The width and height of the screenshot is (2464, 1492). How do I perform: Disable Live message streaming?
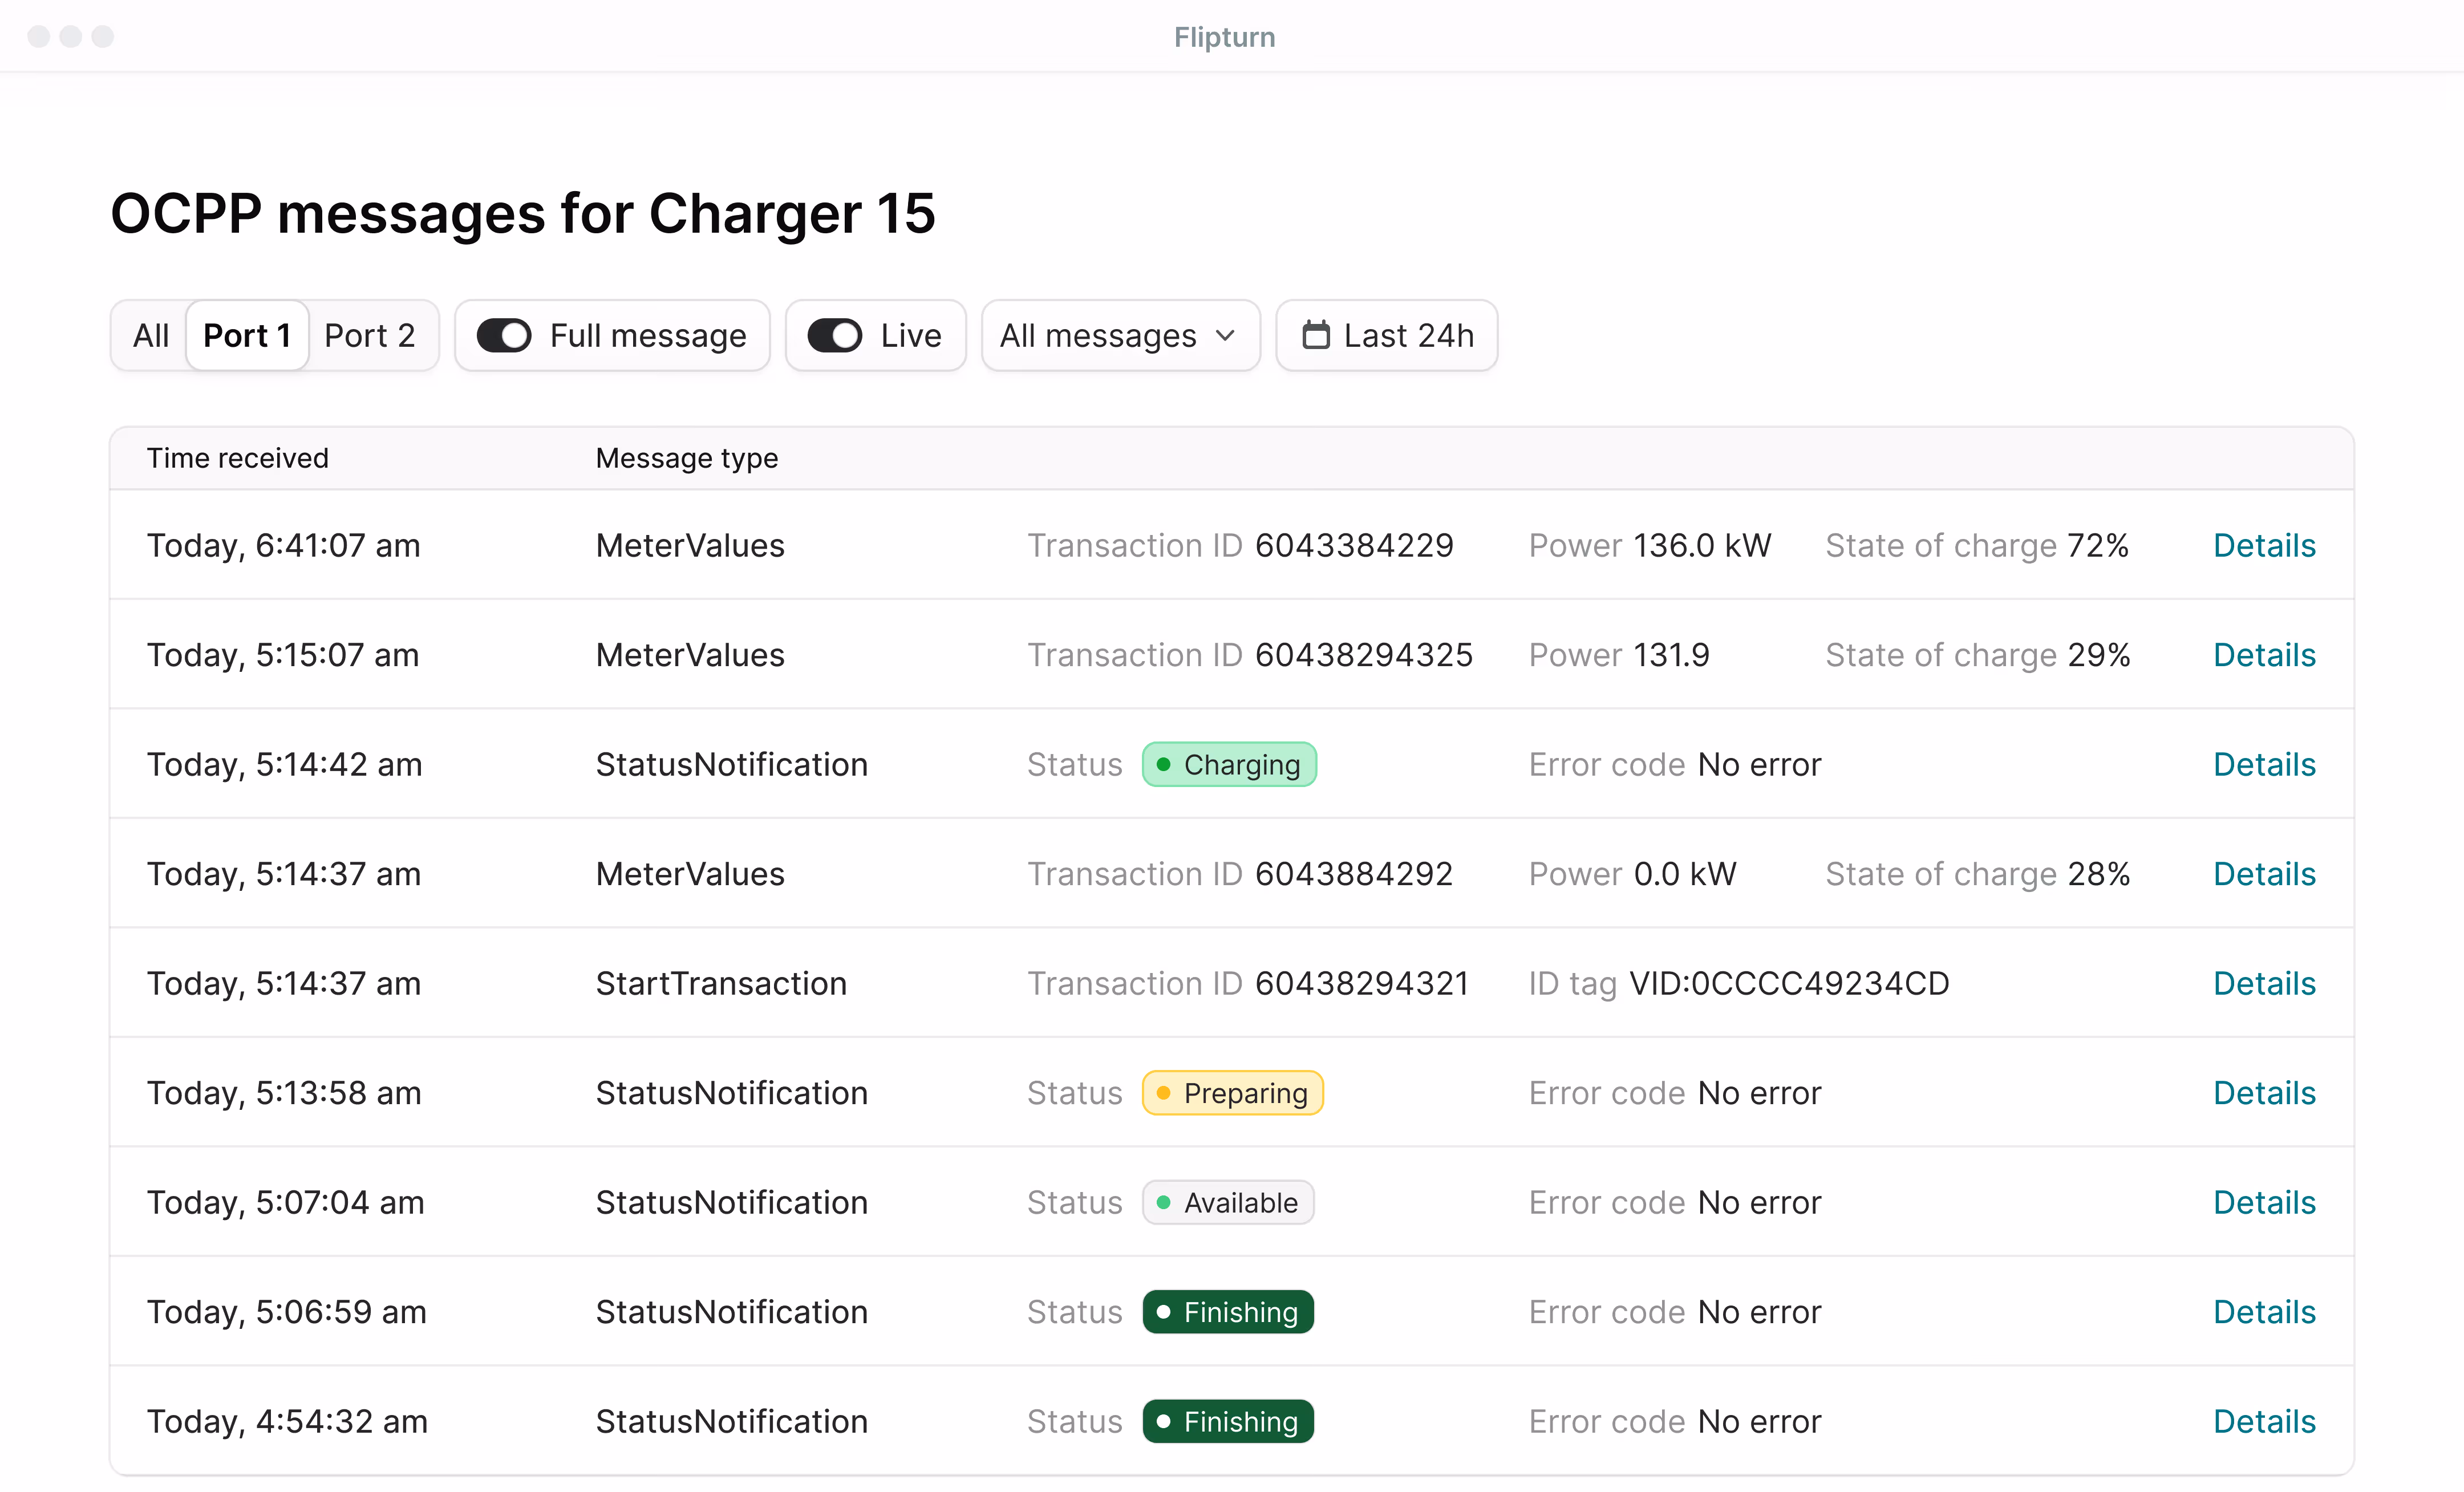835,335
